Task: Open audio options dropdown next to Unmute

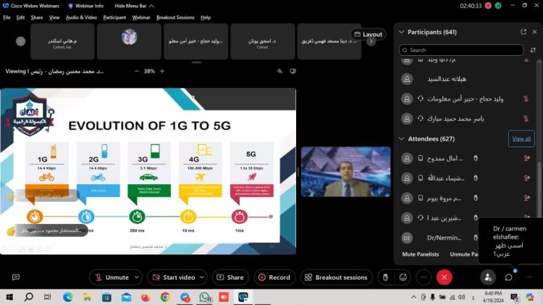Action: click(x=137, y=277)
